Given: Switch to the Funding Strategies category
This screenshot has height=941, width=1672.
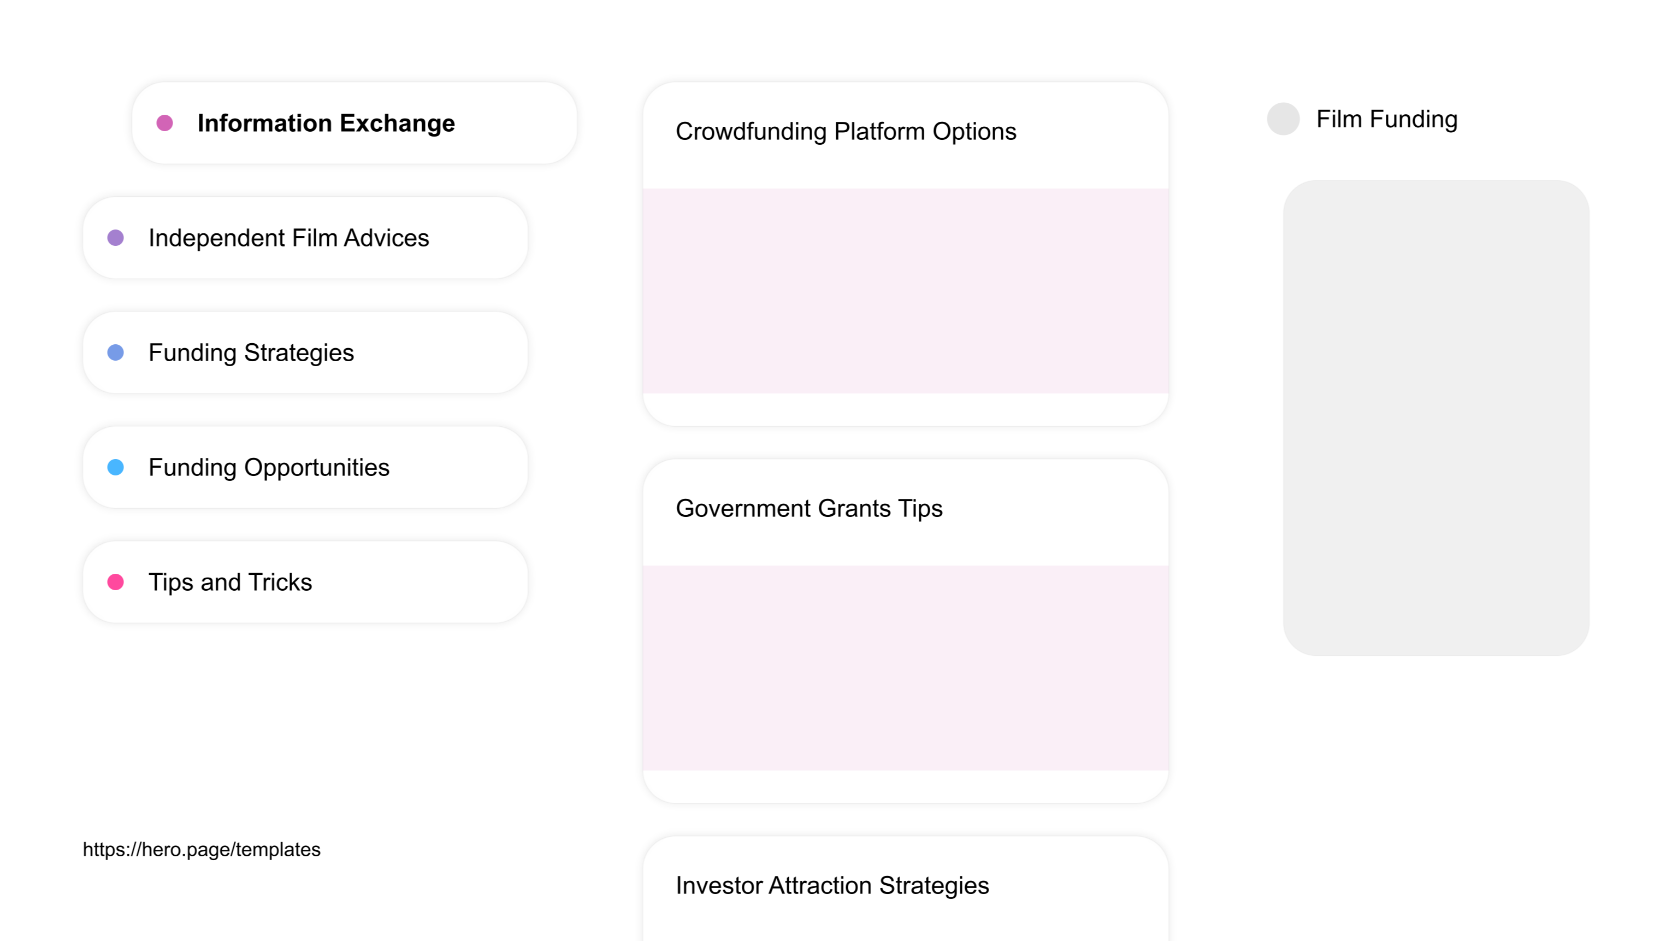Looking at the screenshot, I should pyautogui.click(x=305, y=352).
